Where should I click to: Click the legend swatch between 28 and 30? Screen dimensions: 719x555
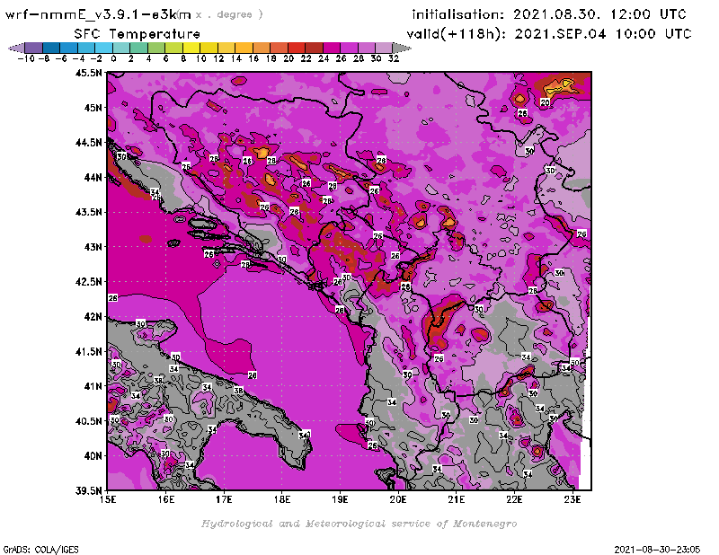pos(366,48)
